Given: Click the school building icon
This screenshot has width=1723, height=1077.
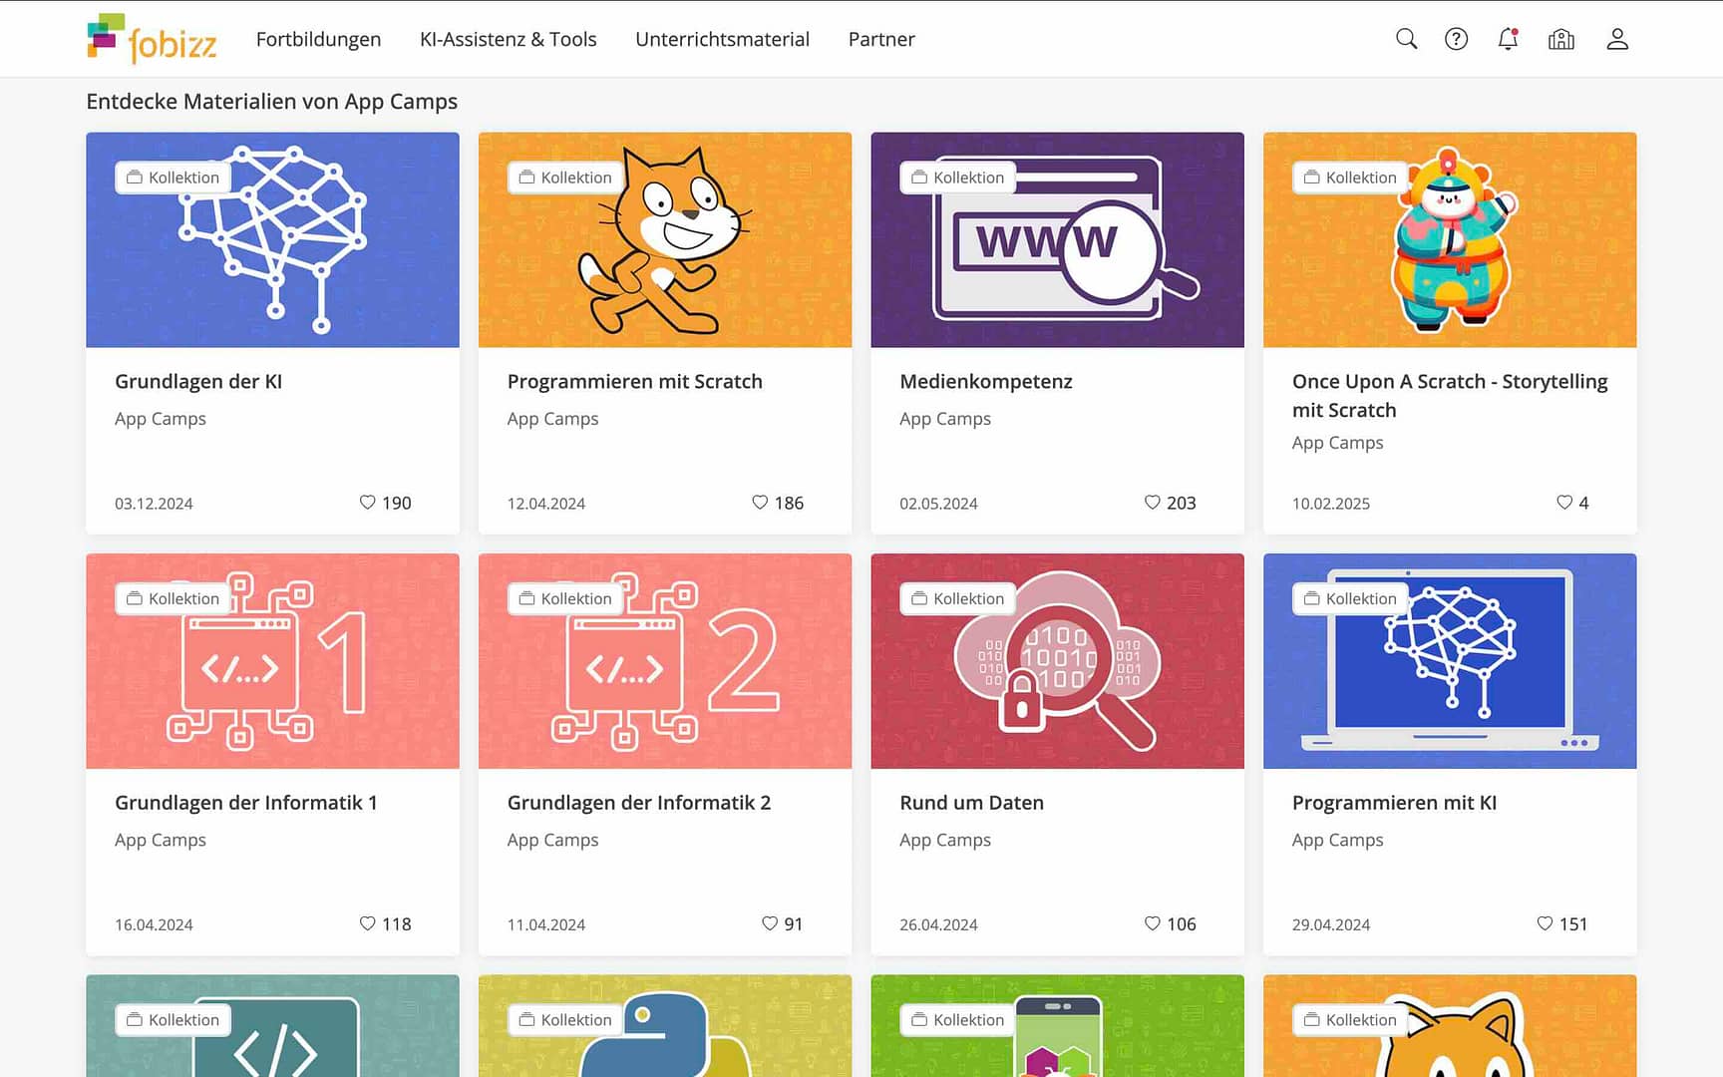Looking at the screenshot, I should [1561, 39].
